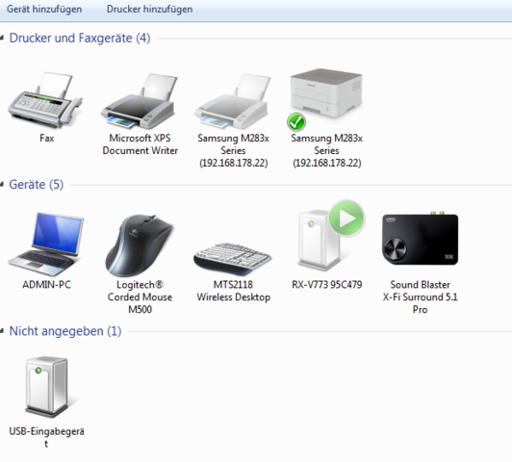
Task: Select the RX-V773 95C479 media device icon
Action: tap(330, 236)
